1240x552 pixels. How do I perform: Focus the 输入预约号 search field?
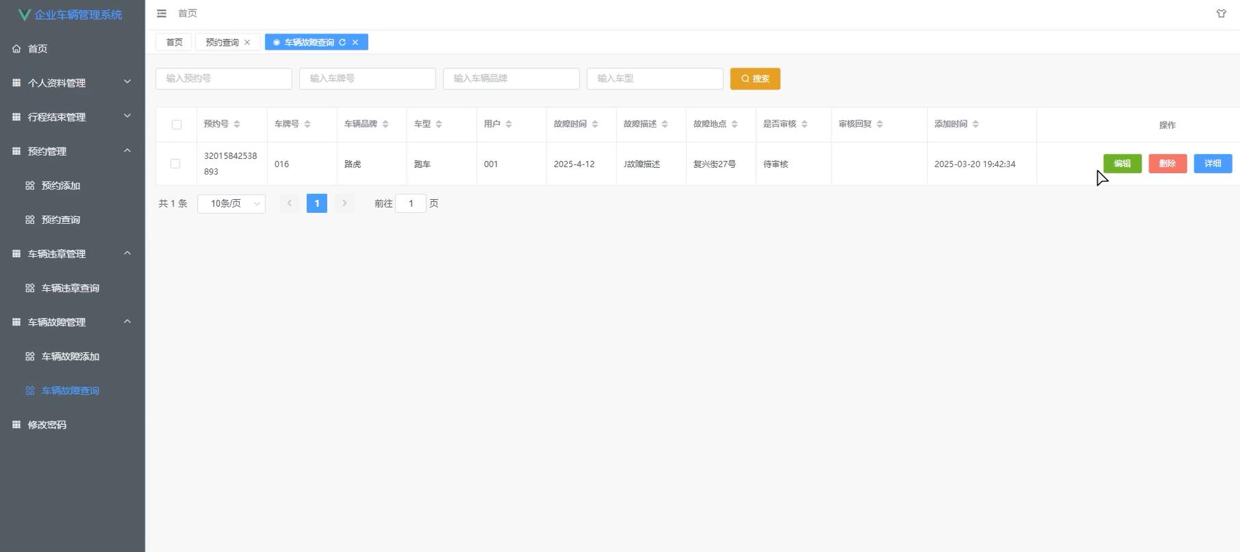tap(224, 78)
